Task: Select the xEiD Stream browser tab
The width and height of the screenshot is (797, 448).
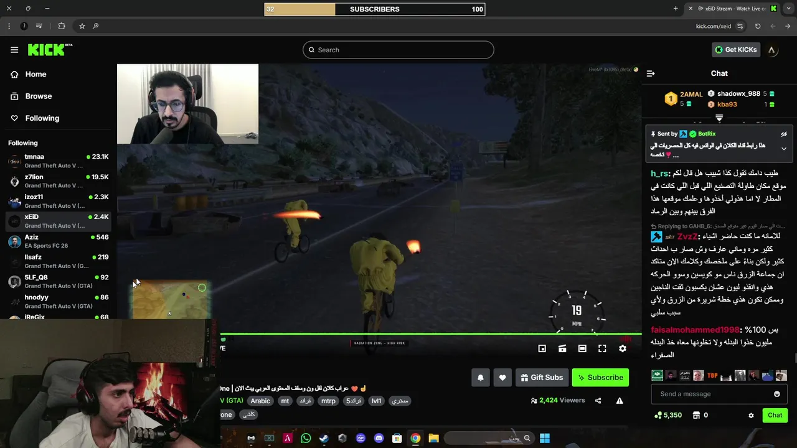Action: (732, 9)
